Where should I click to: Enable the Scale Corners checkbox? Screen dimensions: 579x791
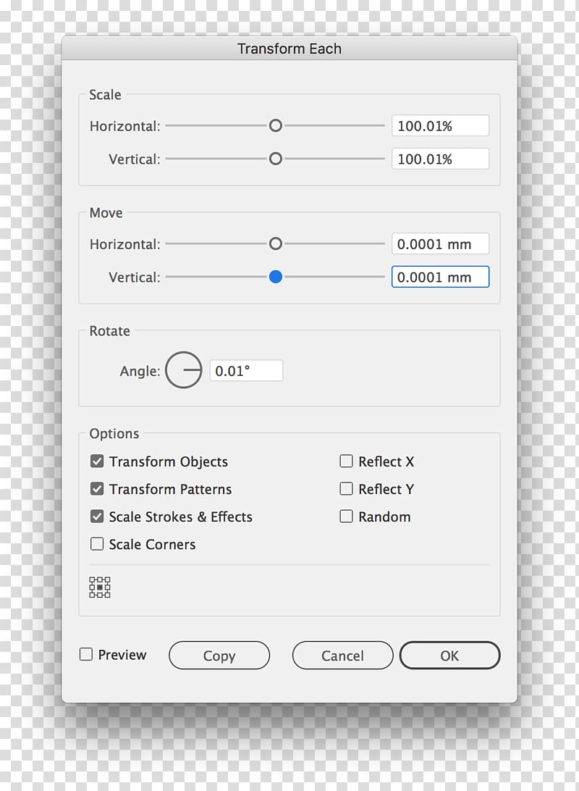[97, 544]
